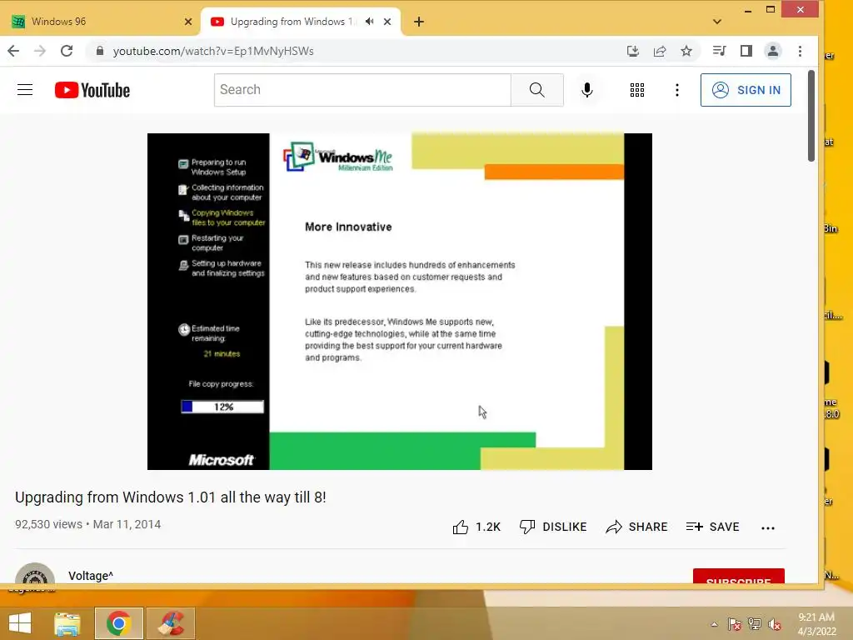Click the install app icon in address bar

click(633, 51)
